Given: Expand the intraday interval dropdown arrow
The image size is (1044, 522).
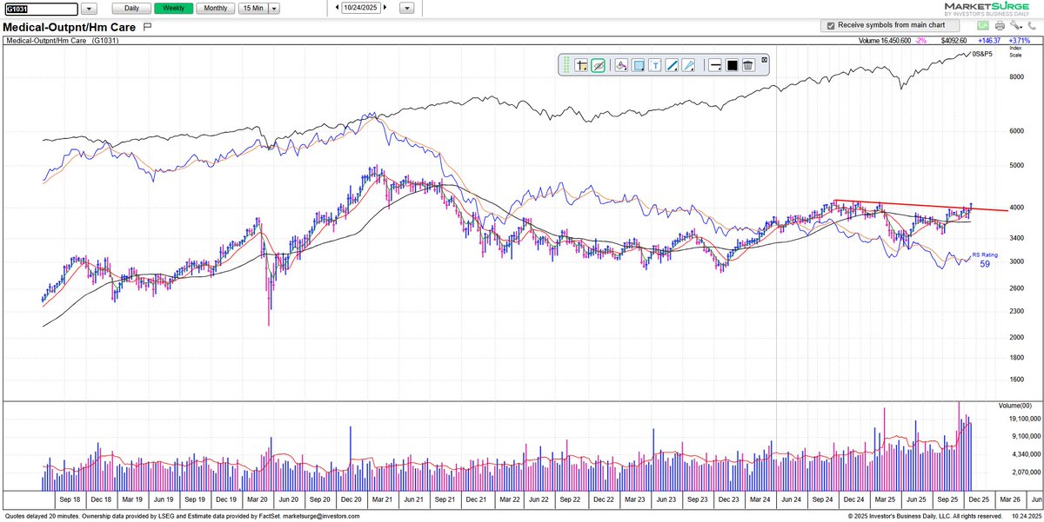Looking at the screenshot, I should [x=275, y=8].
